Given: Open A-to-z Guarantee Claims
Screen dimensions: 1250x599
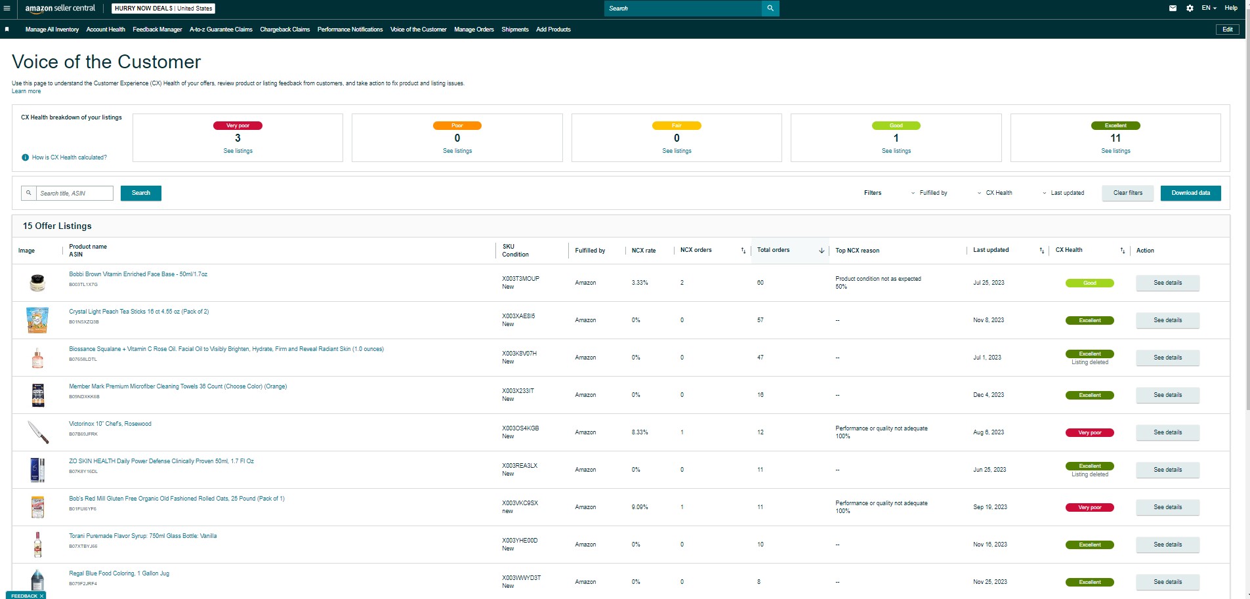Looking at the screenshot, I should pos(221,30).
